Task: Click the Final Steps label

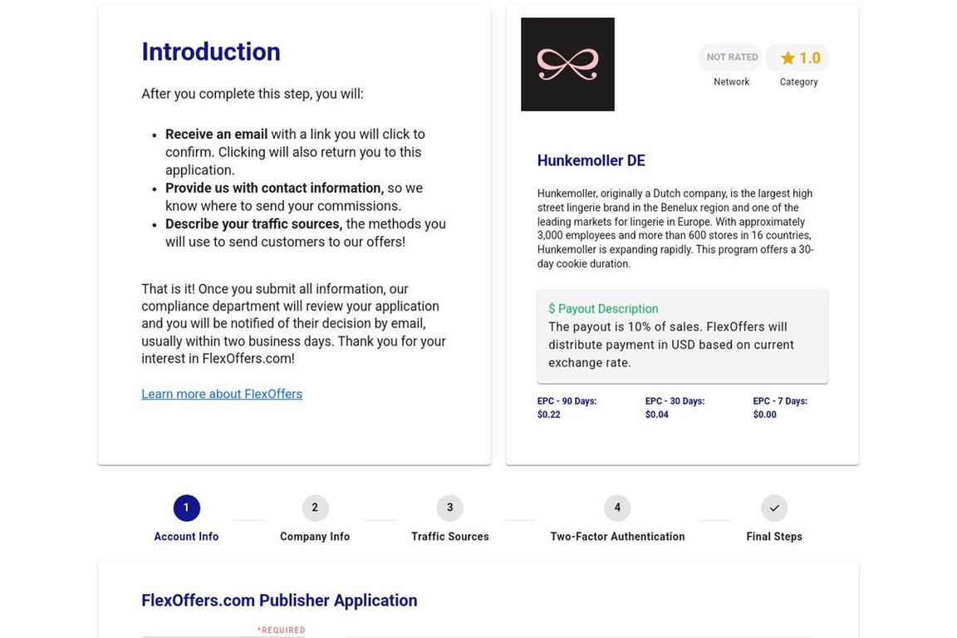Action: point(774,537)
